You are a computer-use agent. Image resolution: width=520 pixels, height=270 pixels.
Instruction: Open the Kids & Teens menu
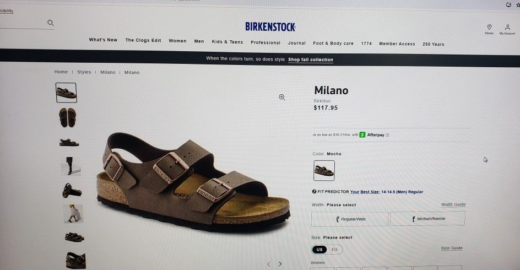[227, 42]
